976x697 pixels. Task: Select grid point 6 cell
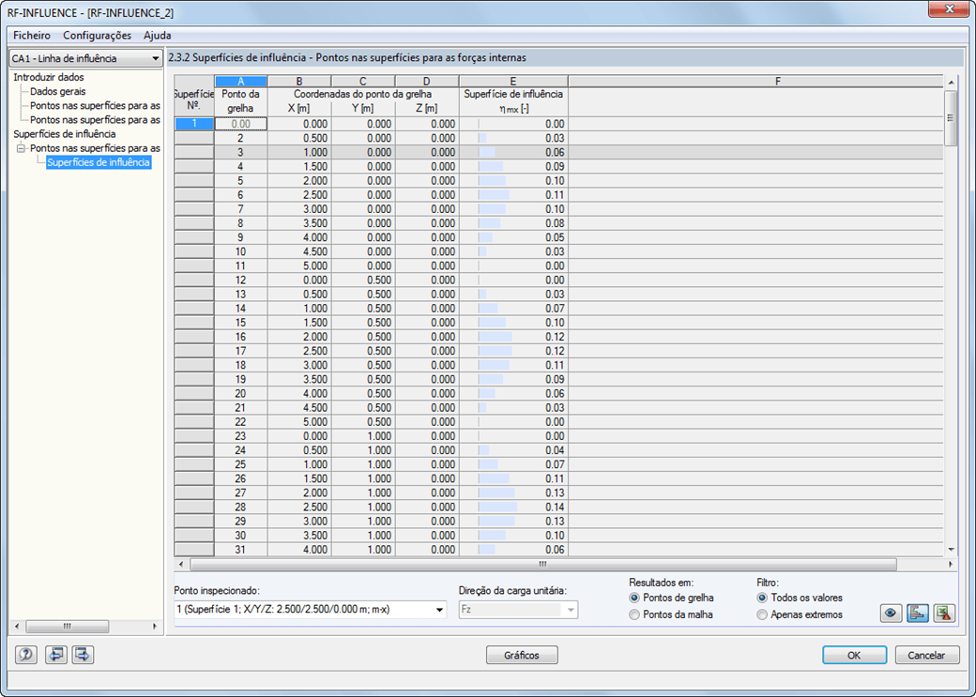241,195
